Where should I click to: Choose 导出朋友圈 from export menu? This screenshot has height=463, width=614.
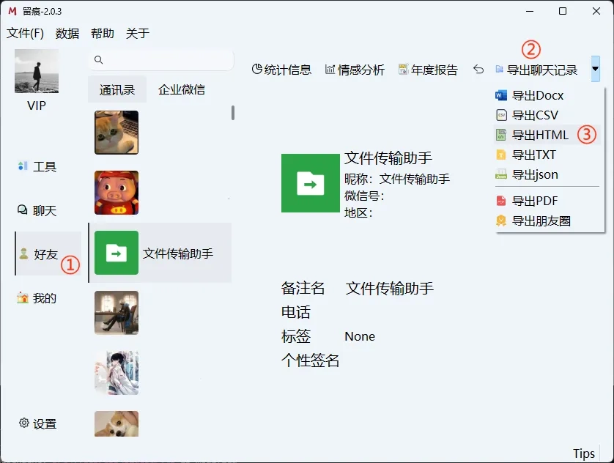[547, 221]
